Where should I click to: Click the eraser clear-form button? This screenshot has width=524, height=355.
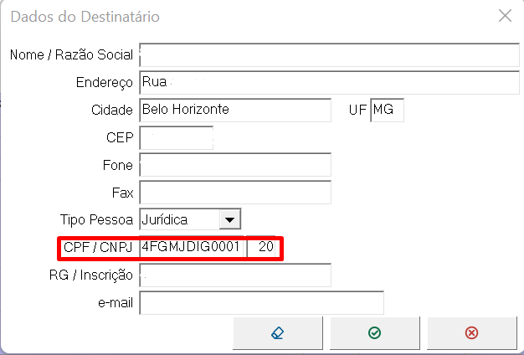pos(279,333)
